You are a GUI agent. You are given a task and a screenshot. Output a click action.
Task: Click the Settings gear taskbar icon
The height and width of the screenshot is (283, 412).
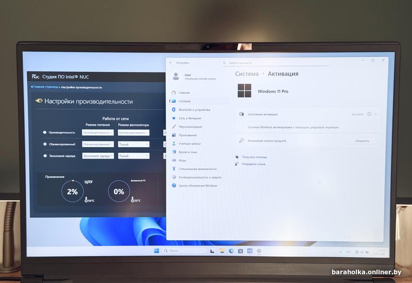pos(259,251)
